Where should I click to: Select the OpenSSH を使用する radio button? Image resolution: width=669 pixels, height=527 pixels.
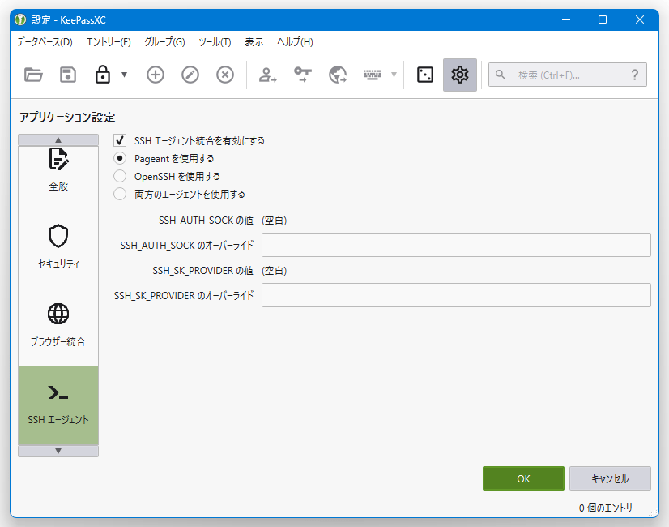pyautogui.click(x=120, y=177)
